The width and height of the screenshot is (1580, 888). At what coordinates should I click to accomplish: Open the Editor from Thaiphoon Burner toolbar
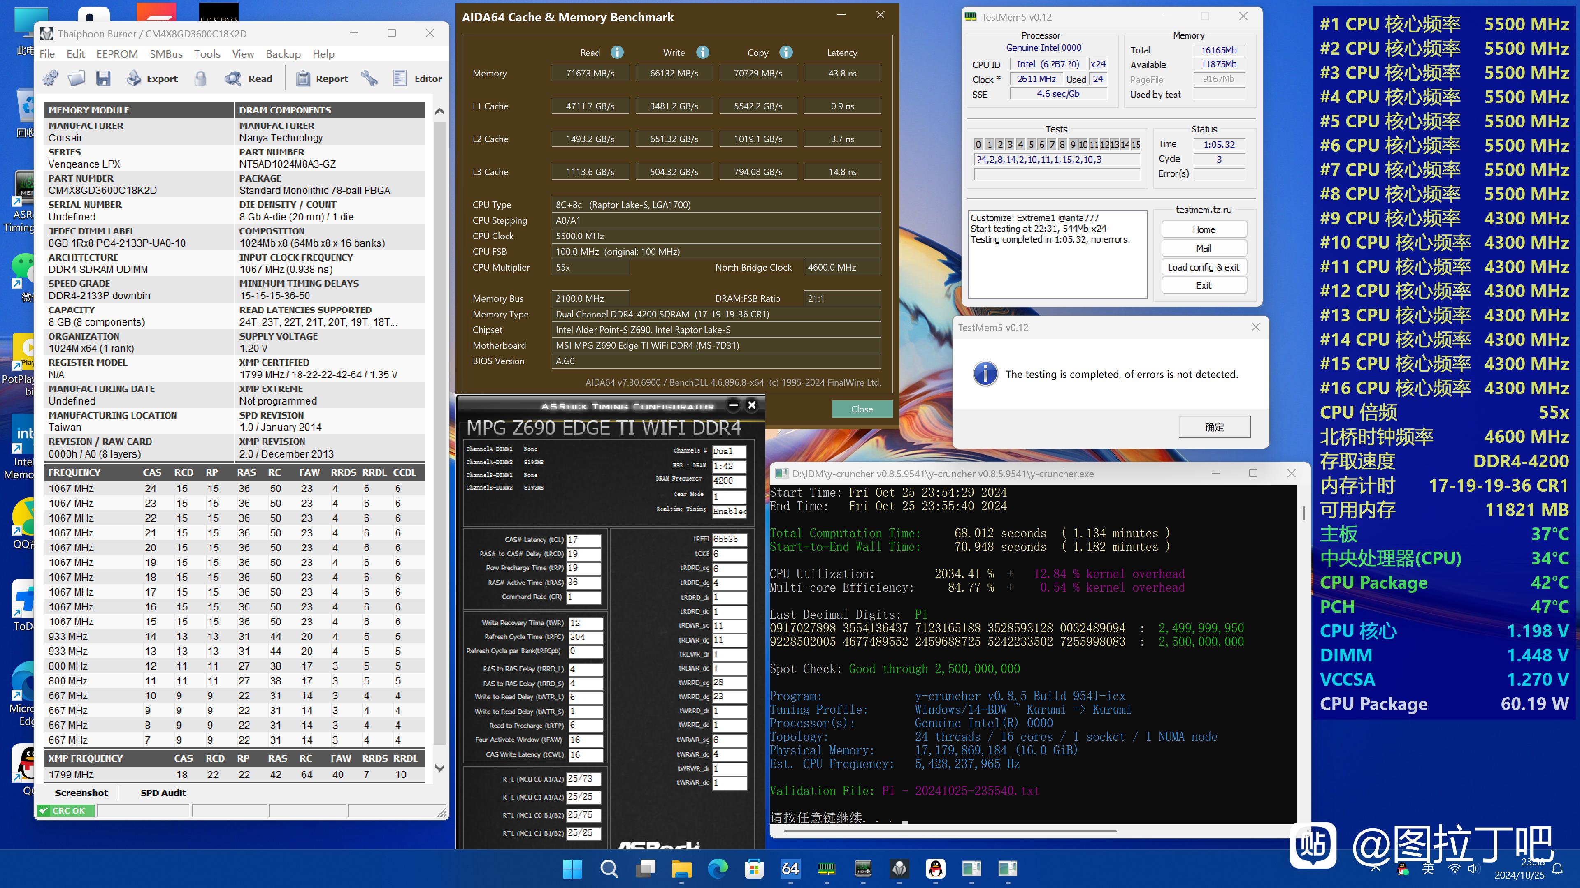coord(417,79)
